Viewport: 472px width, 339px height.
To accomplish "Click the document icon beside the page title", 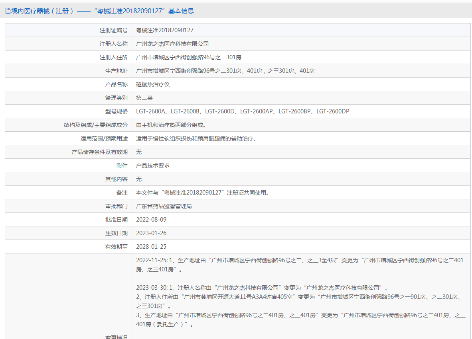I will click(x=8, y=11).
